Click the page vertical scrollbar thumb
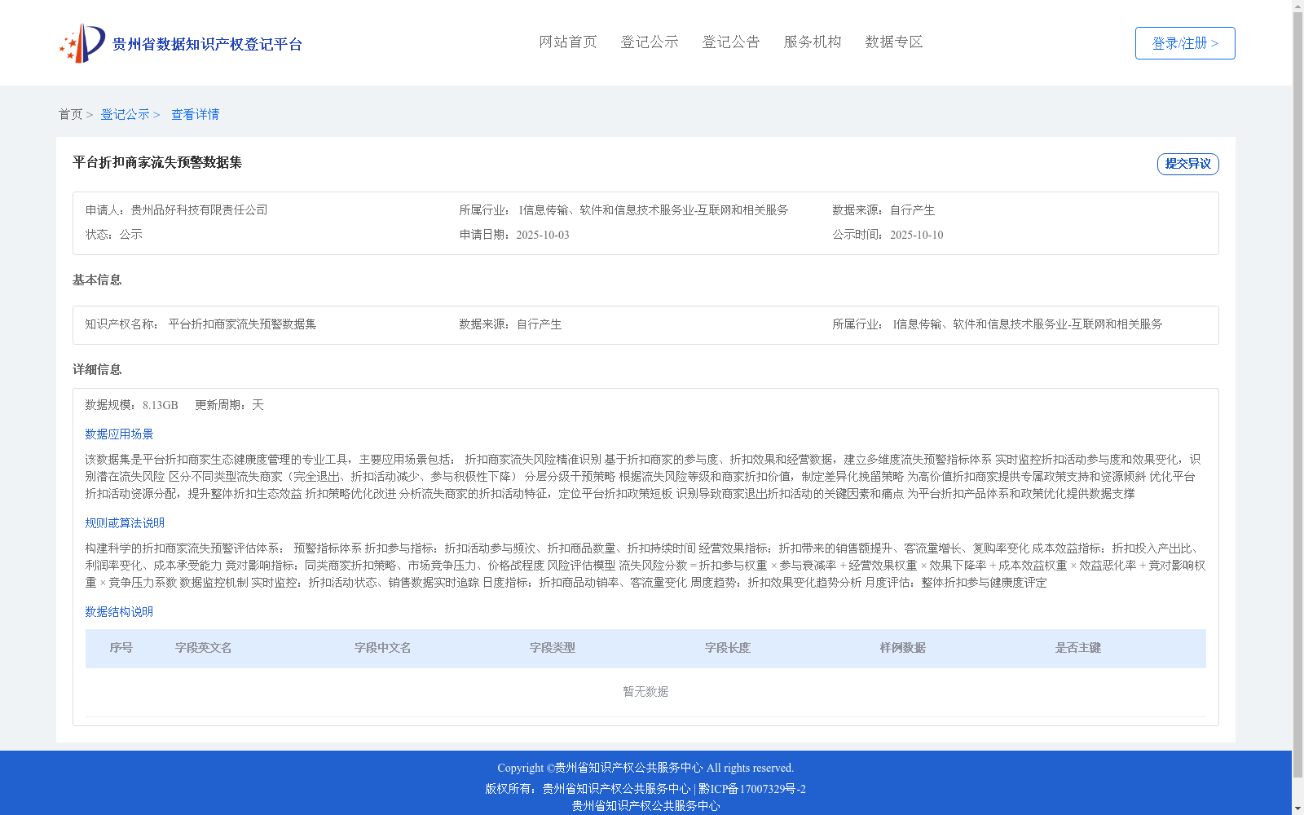 pos(1297,395)
